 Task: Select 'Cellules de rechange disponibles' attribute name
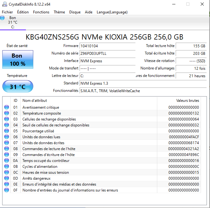click(x=49, y=119)
